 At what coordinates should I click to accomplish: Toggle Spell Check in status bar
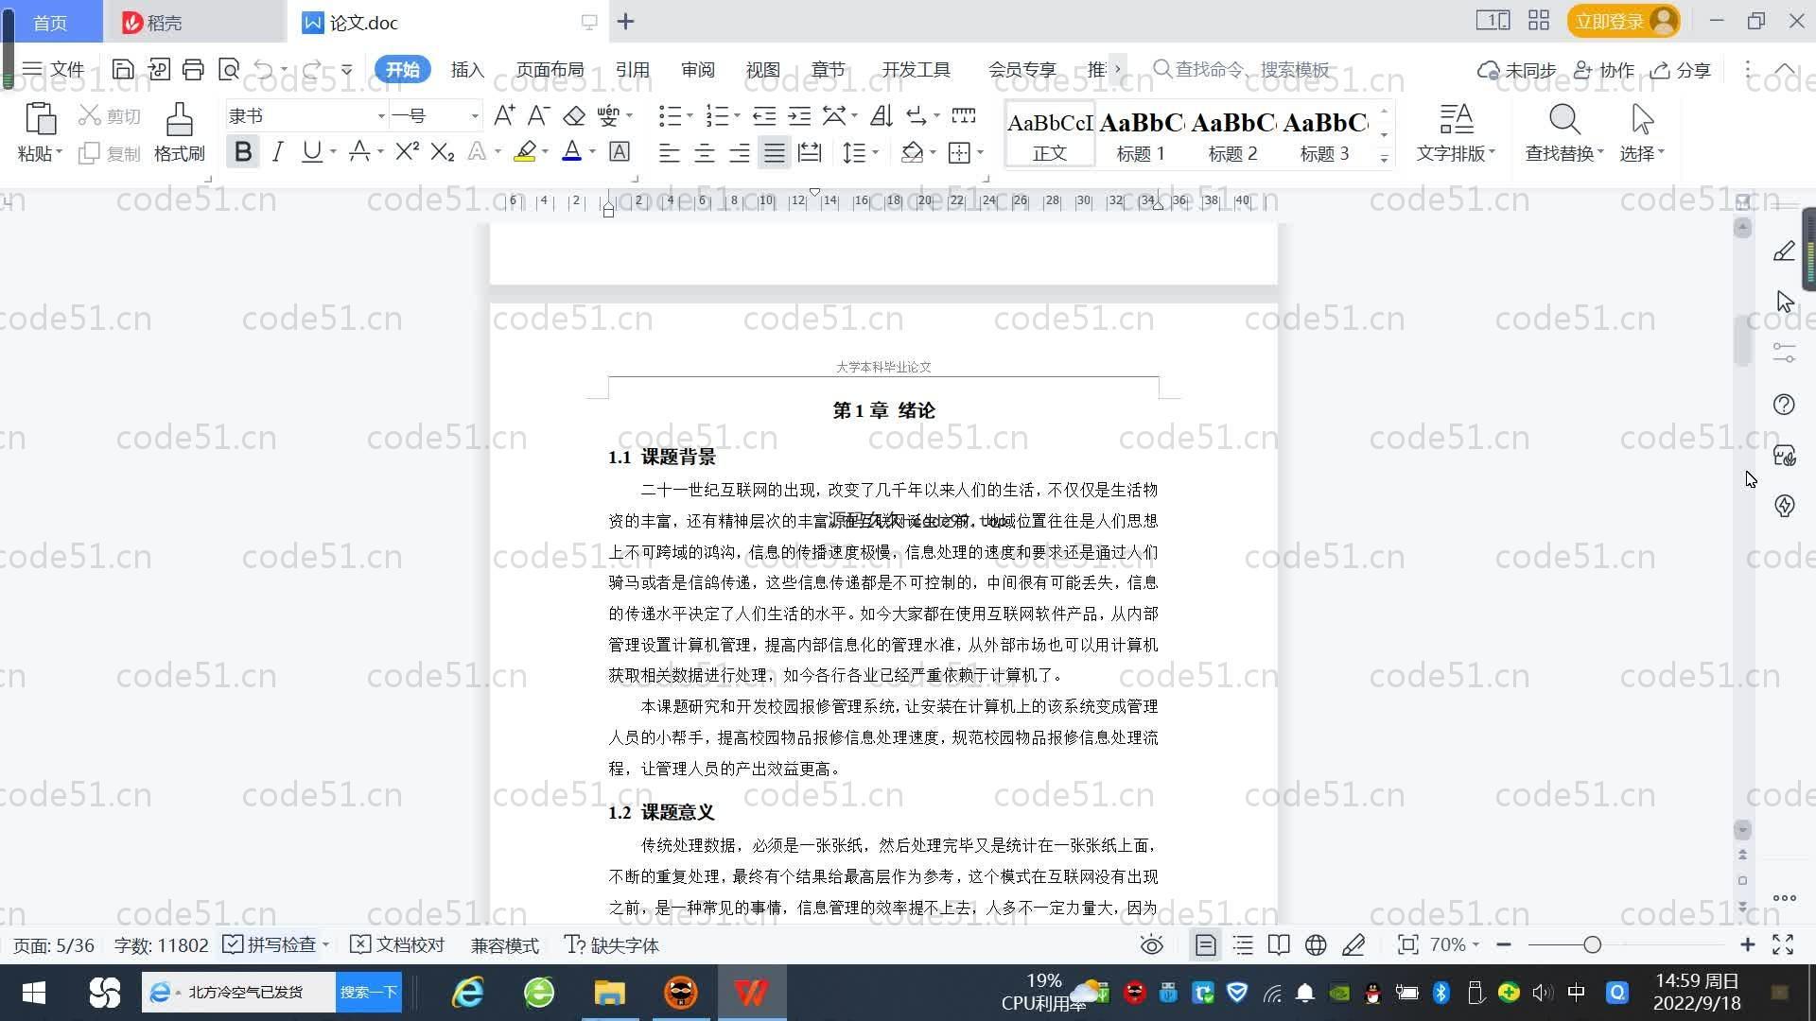(x=270, y=944)
